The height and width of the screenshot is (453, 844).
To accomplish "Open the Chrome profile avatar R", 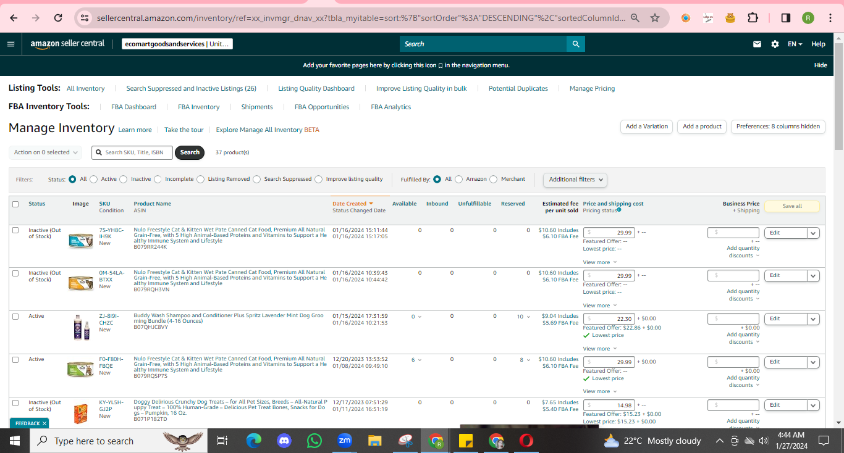I will [808, 18].
